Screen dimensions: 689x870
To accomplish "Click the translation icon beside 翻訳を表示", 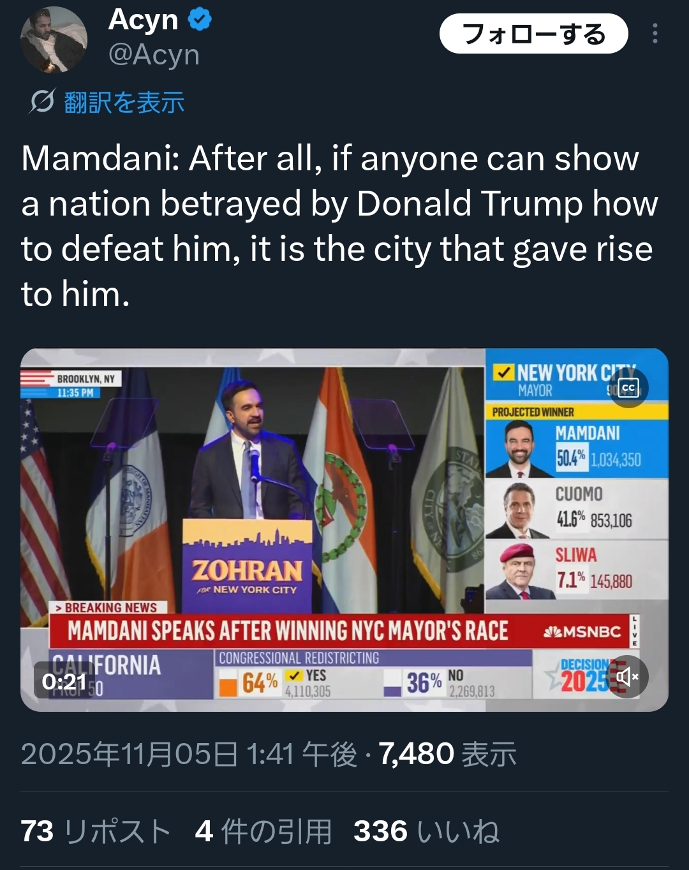I will (42, 101).
